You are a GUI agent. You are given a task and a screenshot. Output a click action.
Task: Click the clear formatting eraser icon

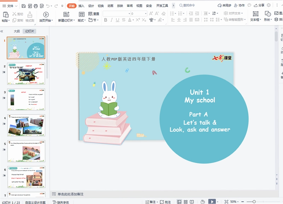click(x=163, y=13)
